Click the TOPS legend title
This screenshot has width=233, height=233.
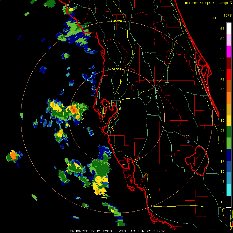(x=228, y=15)
